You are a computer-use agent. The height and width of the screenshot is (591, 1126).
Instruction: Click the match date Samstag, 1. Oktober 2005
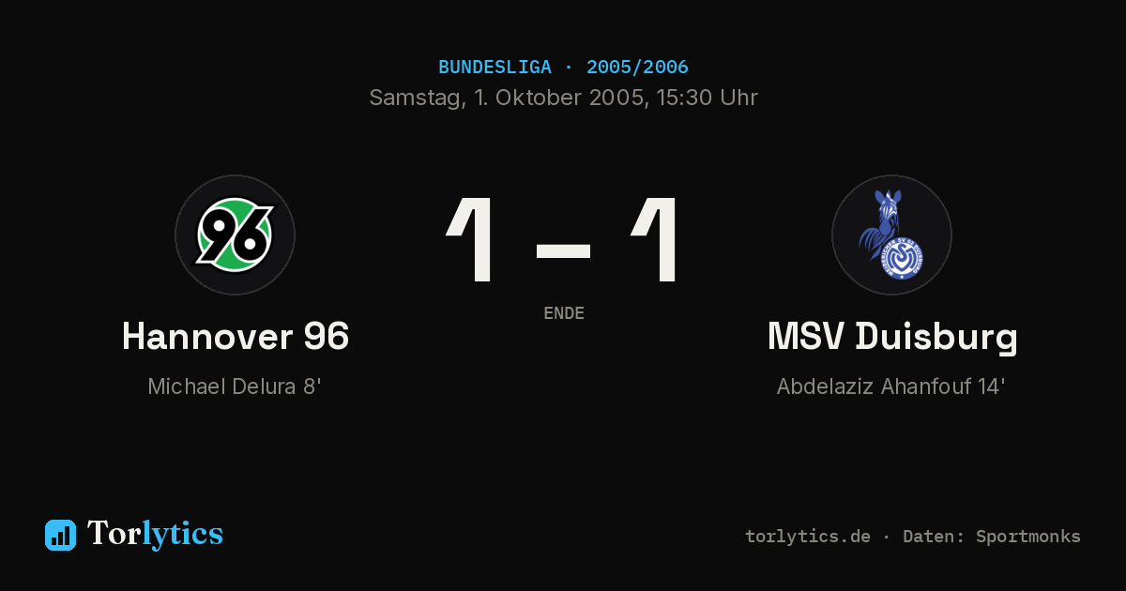point(504,98)
